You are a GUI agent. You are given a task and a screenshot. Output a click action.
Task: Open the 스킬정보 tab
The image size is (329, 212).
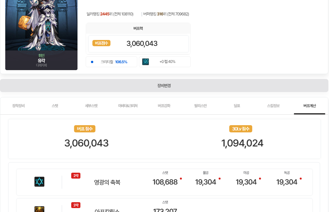pos(274,106)
